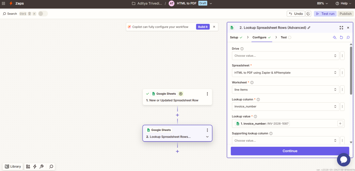Click the green plus badge on step 1
355x171 pixels.
[181, 94]
